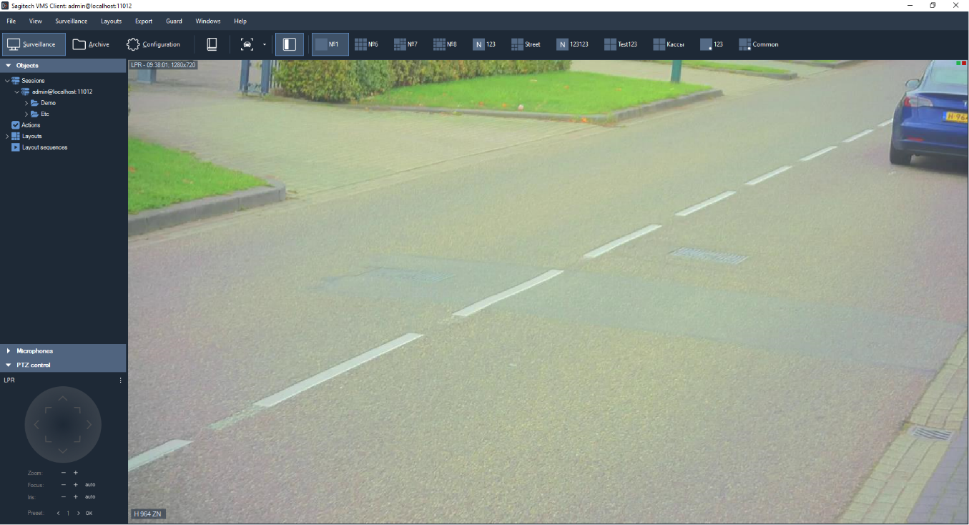
Task: Click the Actions checkbox icon in tree
Action: [16, 125]
